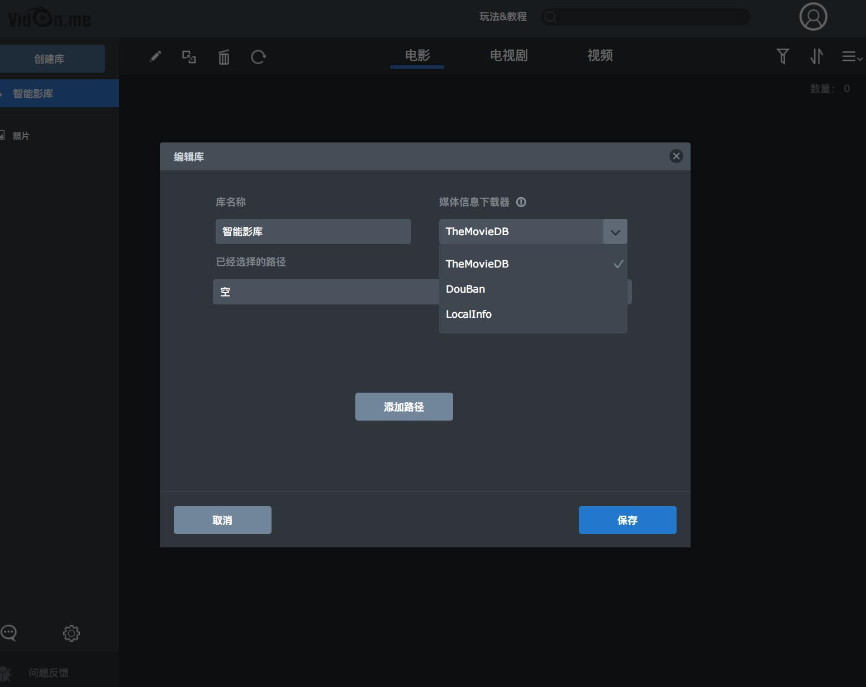The height and width of the screenshot is (687, 866).
Task: Choose LocalInfo in the dropdown list
Action: [x=469, y=314]
